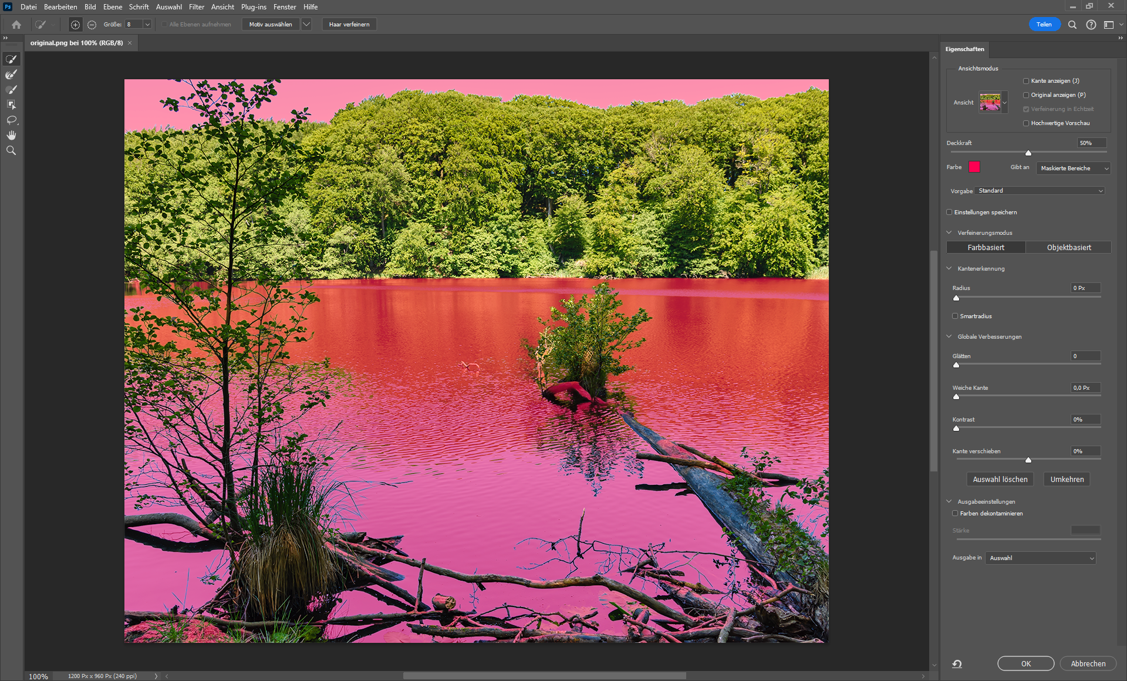Viewport: 1127px width, 681px height.
Task: Select the Lasso tool
Action: (11, 120)
